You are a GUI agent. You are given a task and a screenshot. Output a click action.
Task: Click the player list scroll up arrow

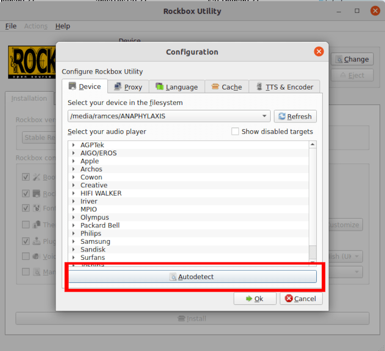coord(312,144)
